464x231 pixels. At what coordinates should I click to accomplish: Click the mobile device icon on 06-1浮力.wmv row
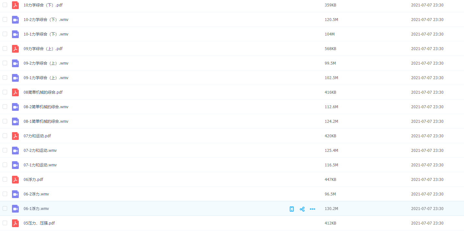[x=292, y=209]
